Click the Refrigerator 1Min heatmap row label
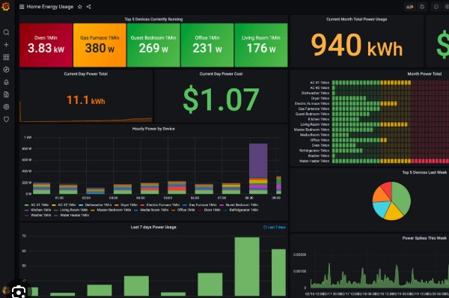Viewport: 449px width, 298px height. coord(314,150)
